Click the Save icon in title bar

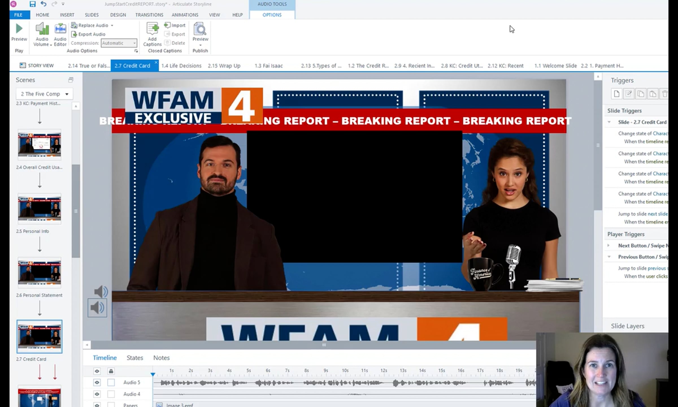tap(32, 4)
